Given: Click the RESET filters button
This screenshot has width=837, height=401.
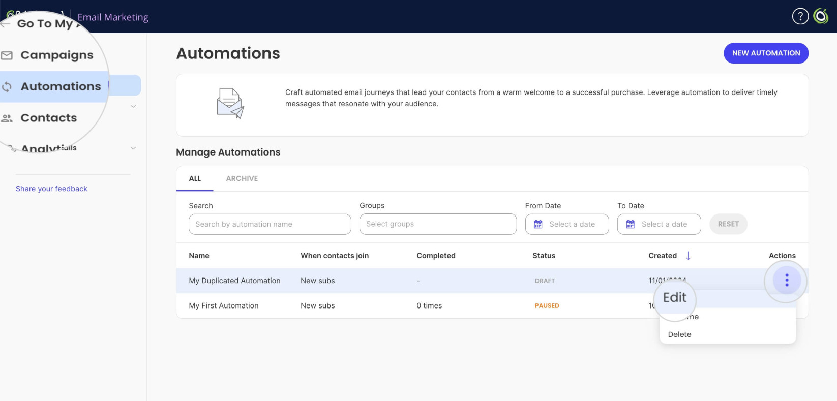Looking at the screenshot, I should [x=728, y=224].
